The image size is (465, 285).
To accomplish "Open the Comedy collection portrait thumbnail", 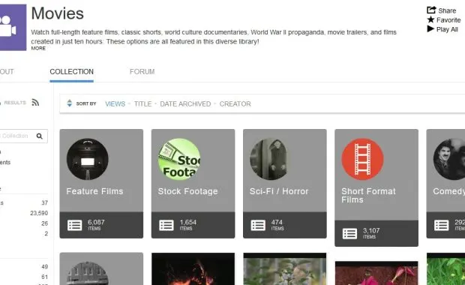I will (449, 159).
